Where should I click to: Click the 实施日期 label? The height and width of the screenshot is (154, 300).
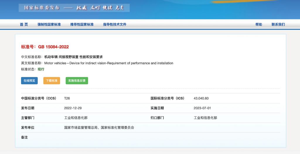coord(157,108)
